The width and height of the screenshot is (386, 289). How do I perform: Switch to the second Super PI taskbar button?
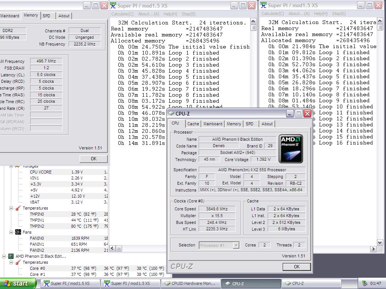[x=130, y=283]
